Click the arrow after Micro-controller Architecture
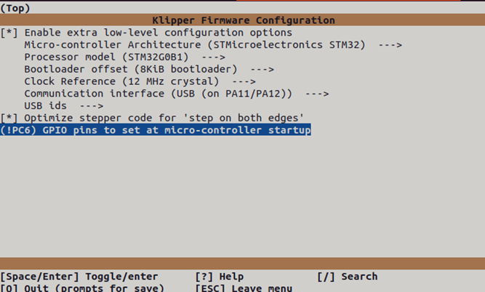 (390, 45)
